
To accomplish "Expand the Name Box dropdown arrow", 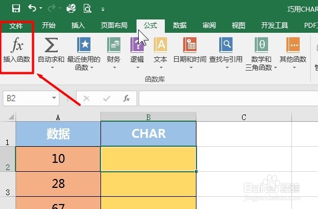I will (54, 98).
